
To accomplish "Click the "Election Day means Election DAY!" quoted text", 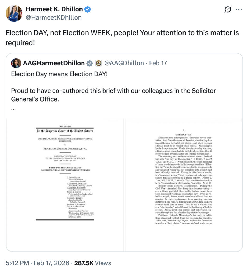I will (x=59, y=74).
